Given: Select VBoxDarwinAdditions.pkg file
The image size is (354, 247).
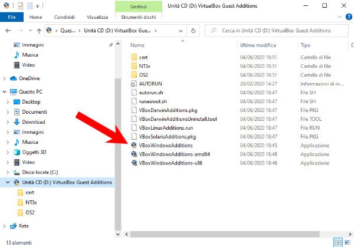Looking at the screenshot, I should (168, 110).
